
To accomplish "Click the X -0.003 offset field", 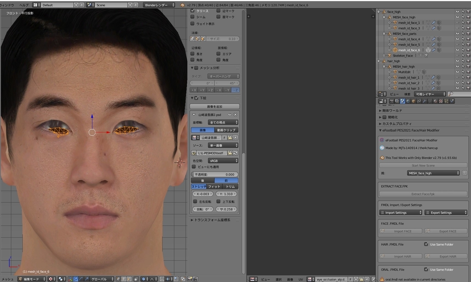I will [x=203, y=194].
